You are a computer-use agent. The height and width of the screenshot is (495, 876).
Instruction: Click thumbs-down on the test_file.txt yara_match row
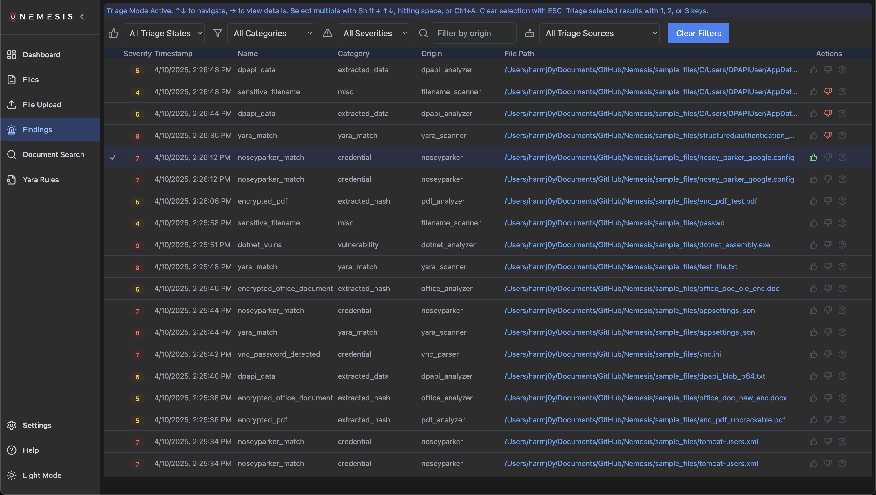[x=828, y=266]
